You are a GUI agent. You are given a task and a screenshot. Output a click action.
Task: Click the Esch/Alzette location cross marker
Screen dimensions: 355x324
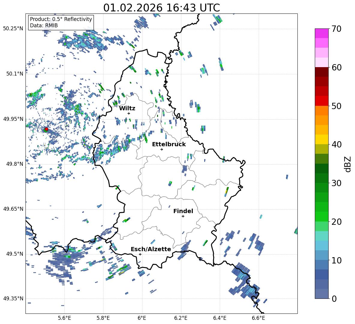[x=140, y=254]
